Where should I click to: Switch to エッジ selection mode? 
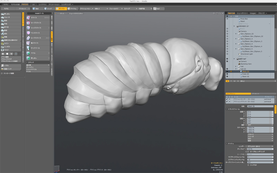point(49,9)
